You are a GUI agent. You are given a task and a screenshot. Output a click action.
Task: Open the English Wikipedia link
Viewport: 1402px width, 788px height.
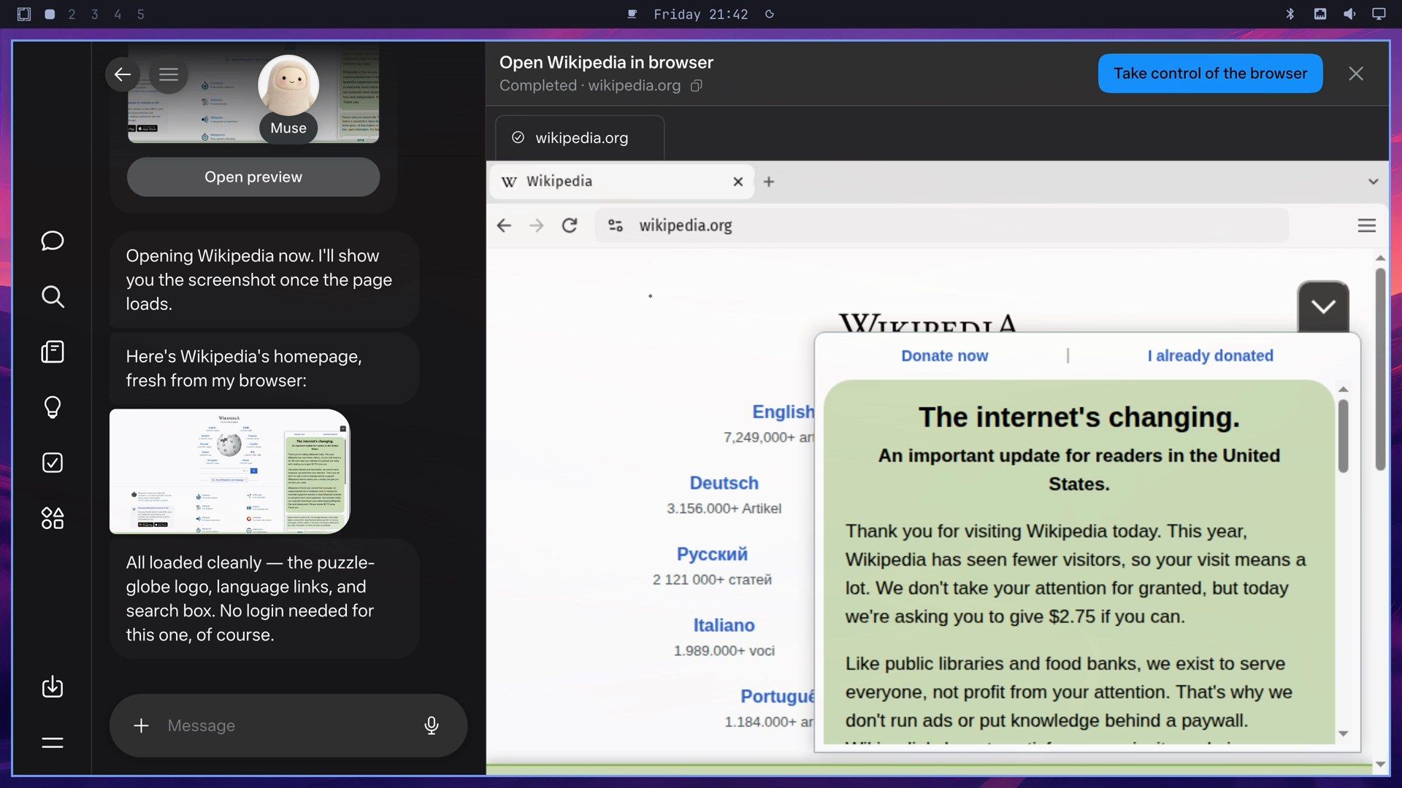[783, 412]
